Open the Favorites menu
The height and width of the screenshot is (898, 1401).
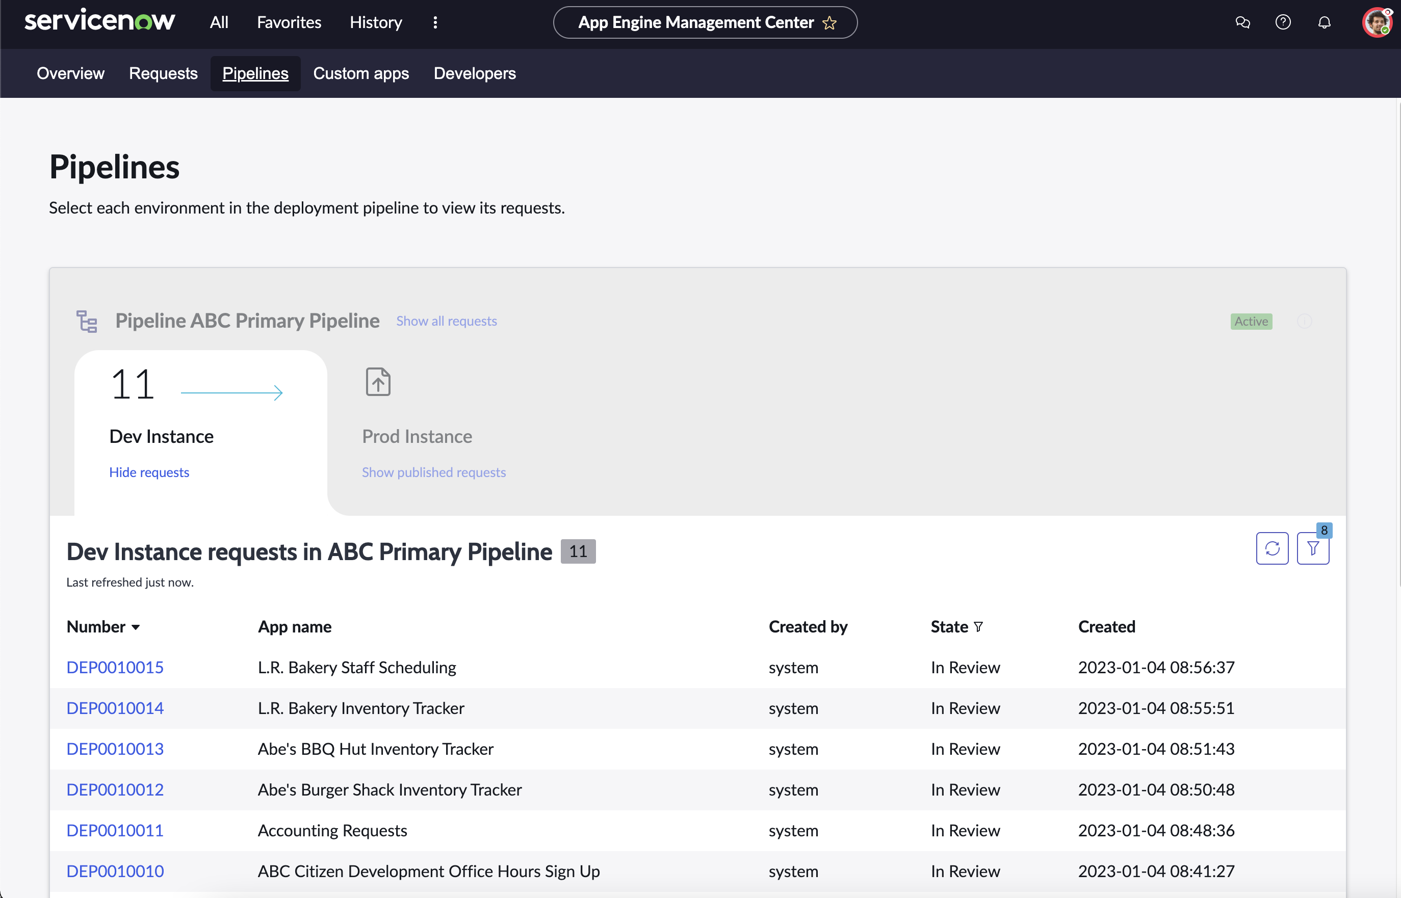tap(289, 22)
